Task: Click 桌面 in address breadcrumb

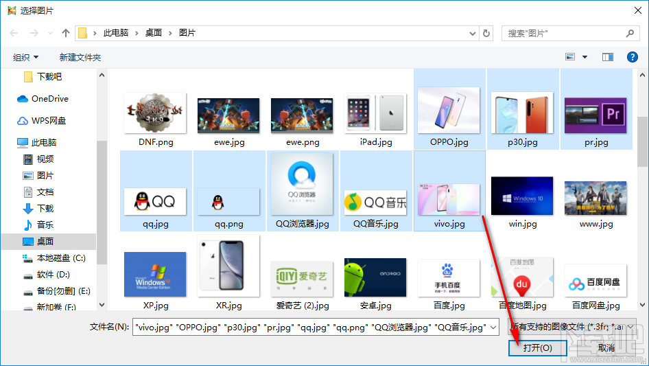Action: pos(153,33)
